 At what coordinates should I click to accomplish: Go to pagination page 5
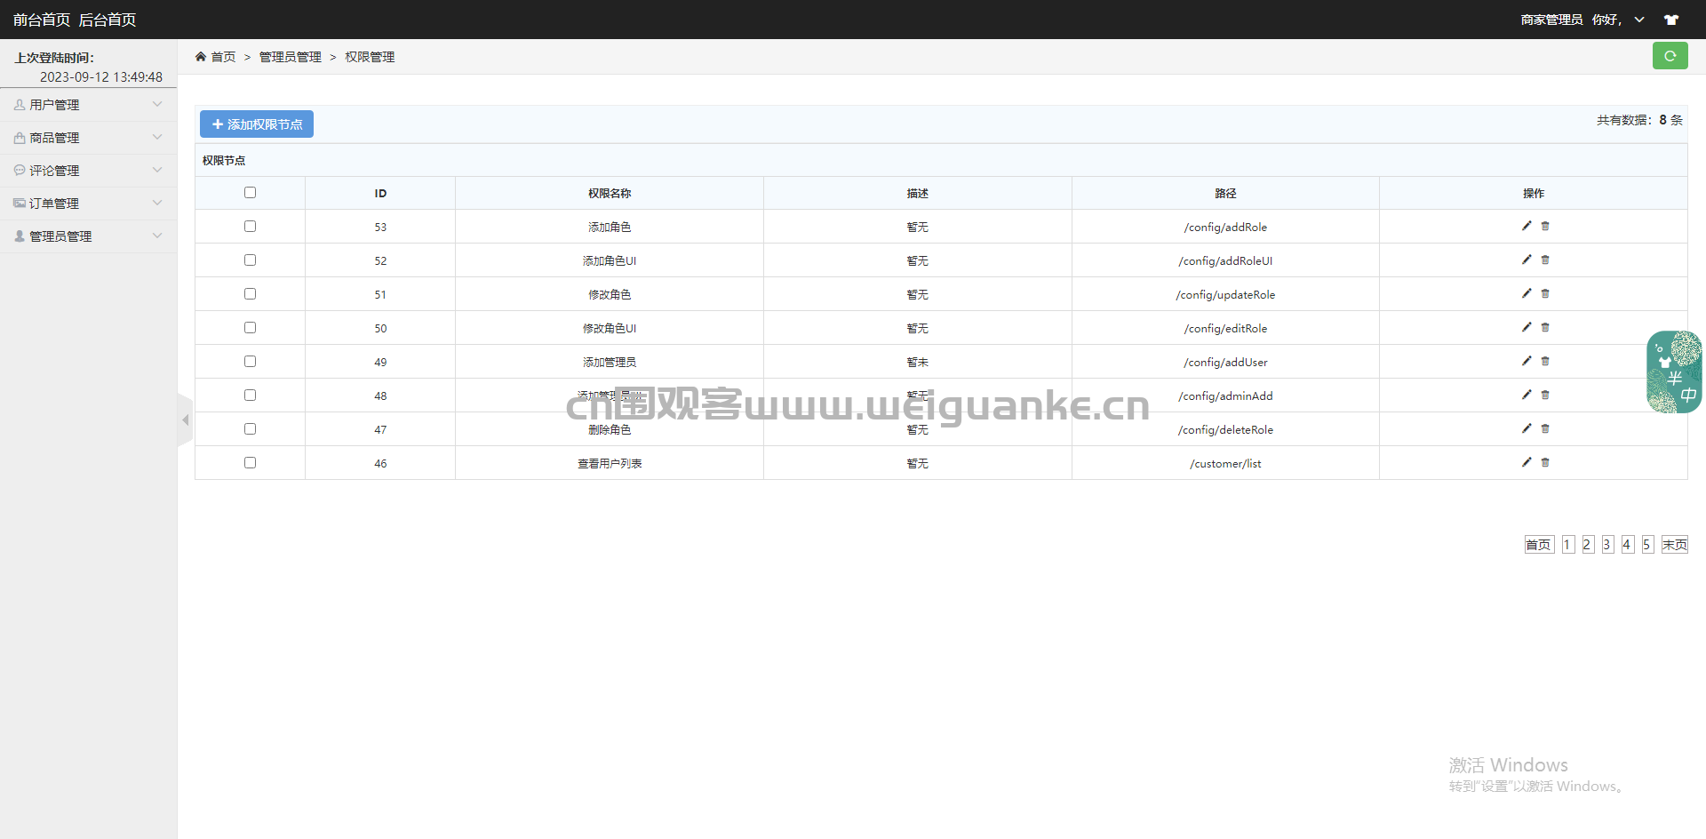[x=1647, y=545]
